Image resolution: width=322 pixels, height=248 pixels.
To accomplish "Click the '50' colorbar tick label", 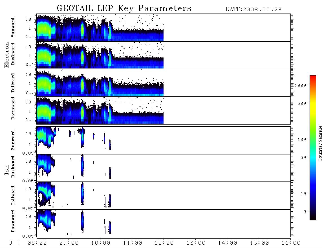I will click(303, 158).
